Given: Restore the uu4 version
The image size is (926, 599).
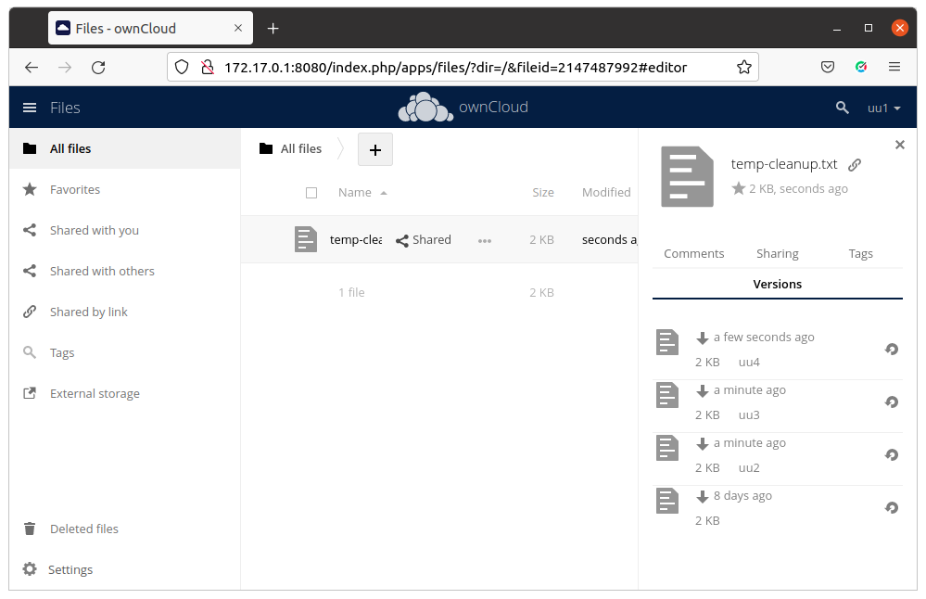Looking at the screenshot, I should (x=892, y=350).
